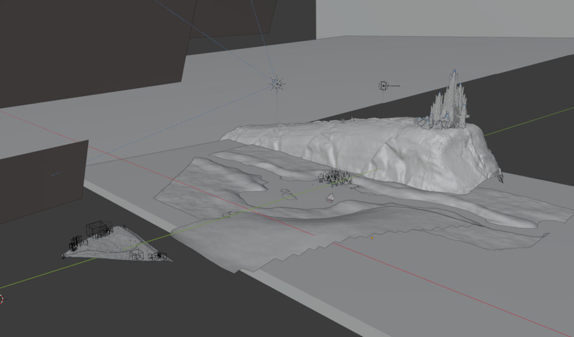The image size is (574, 337).
Task: Select the sun light object icon
Action: click(x=277, y=83)
